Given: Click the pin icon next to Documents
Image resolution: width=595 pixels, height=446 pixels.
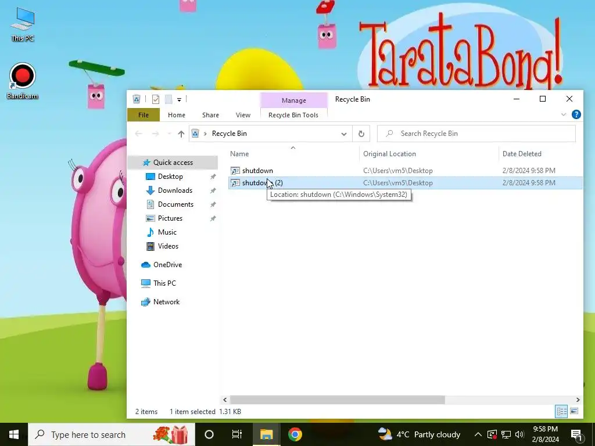Looking at the screenshot, I should (x=213, y=205).
